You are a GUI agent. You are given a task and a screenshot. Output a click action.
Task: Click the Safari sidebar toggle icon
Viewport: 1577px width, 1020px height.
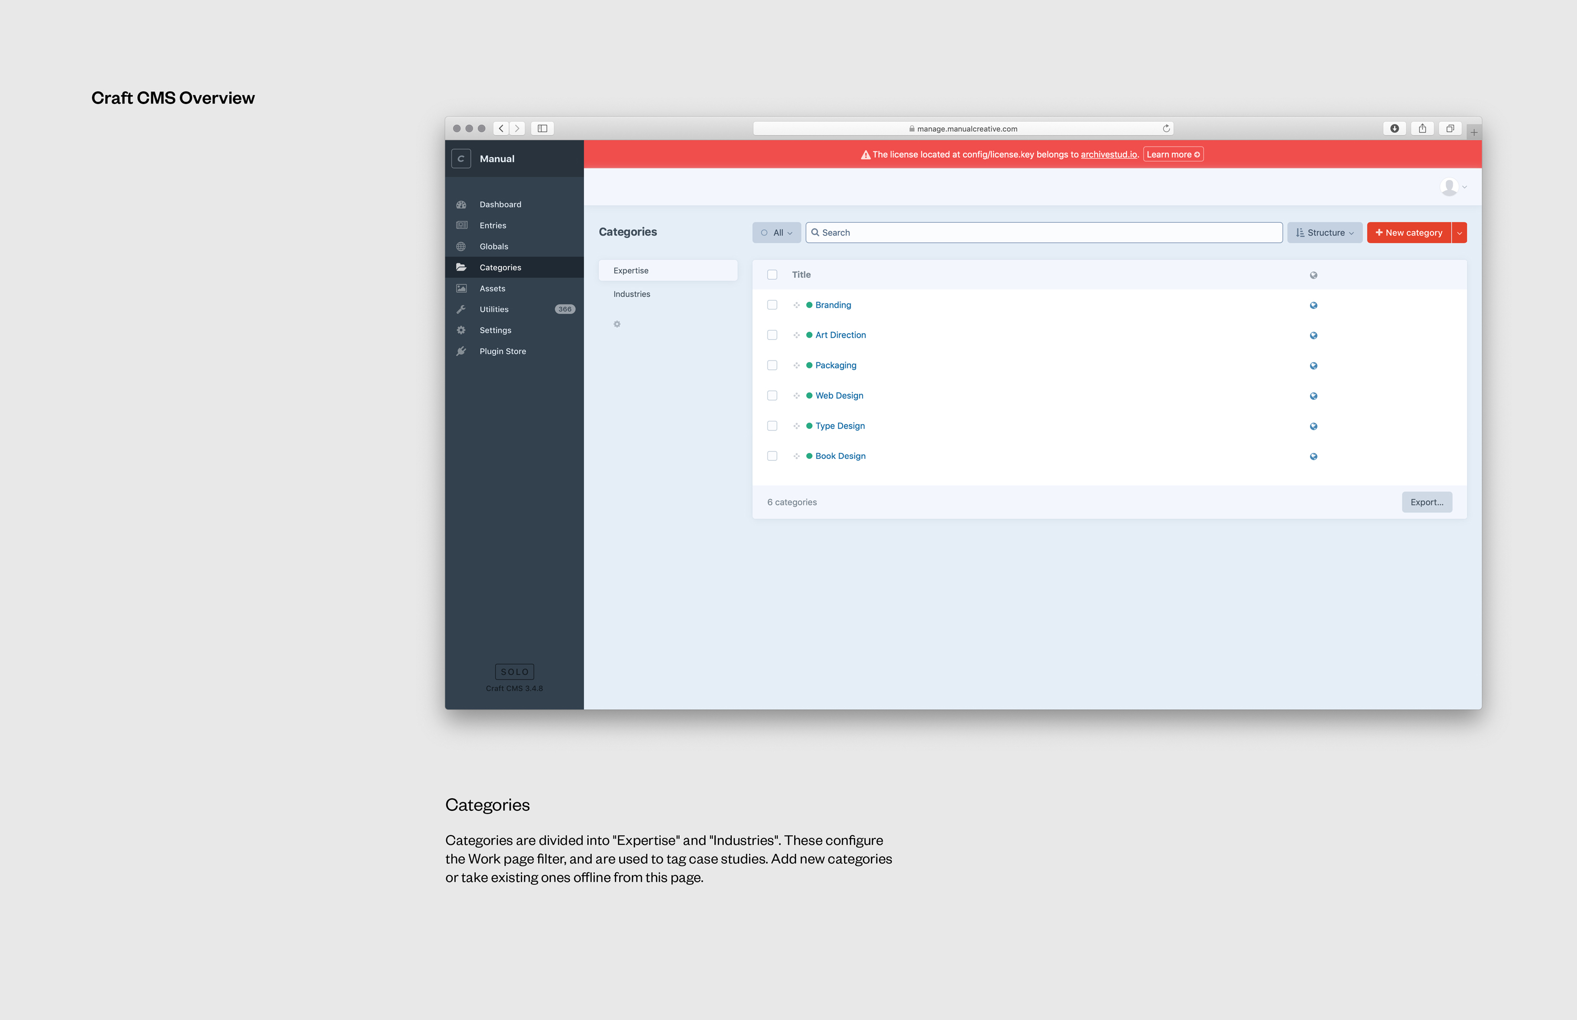pos(542,129)
